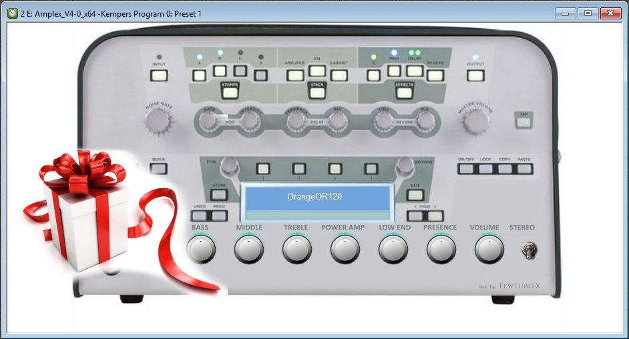Toggle effects slot X button

(x=373, y=75)
